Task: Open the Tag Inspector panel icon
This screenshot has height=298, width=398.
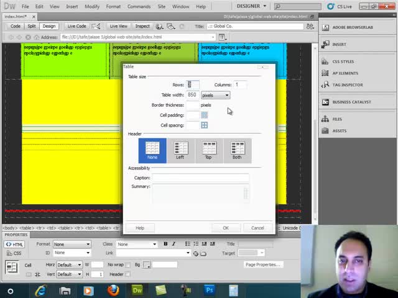Action: point(325,85)
